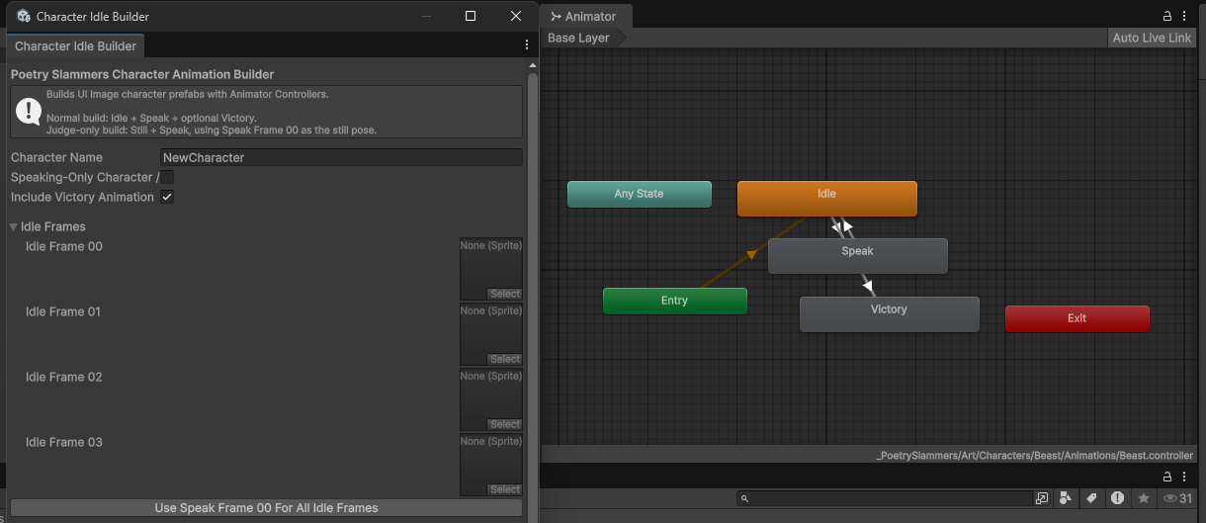Select the Animator tab
This screenshot has width=1206, height=523.
(x=584, y=16)
